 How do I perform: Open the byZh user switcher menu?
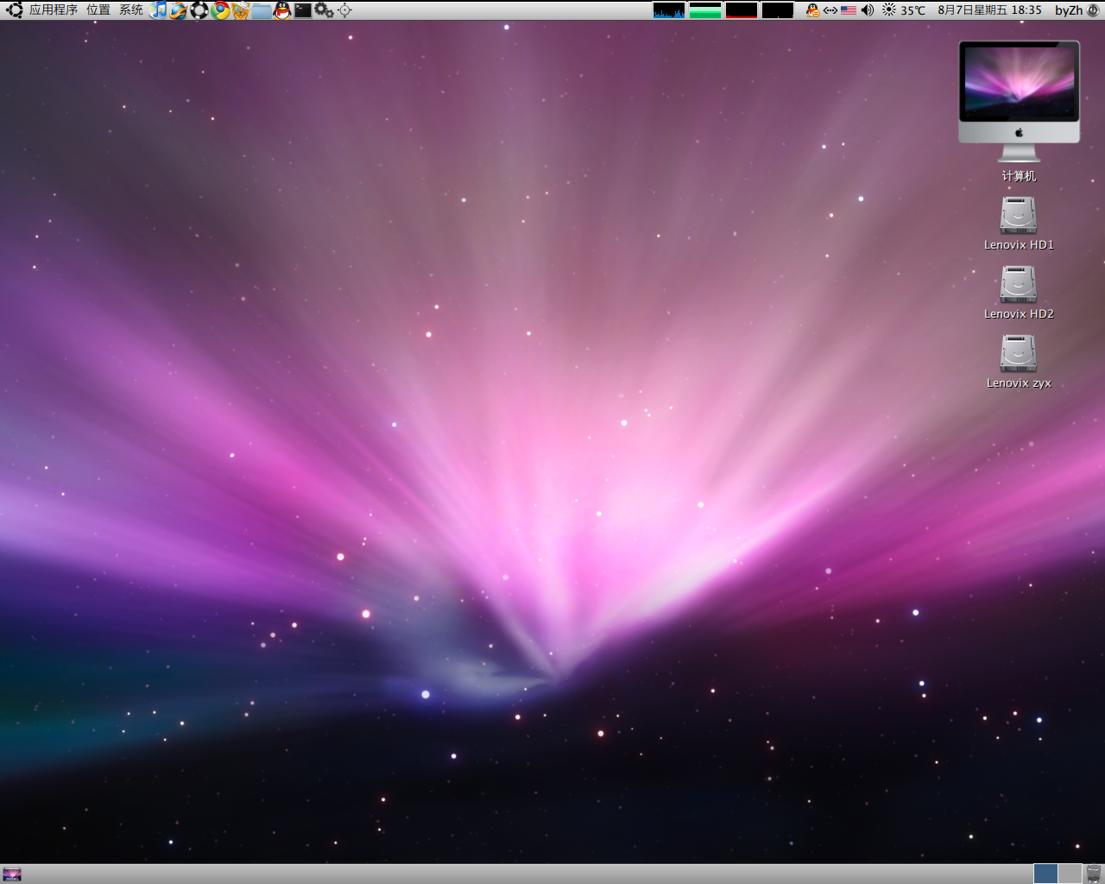(1069, 10)
